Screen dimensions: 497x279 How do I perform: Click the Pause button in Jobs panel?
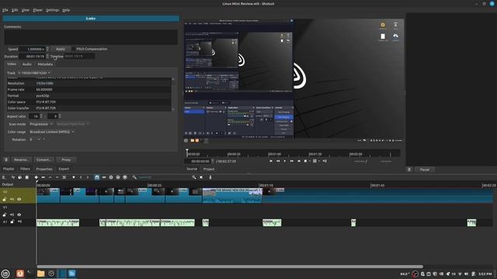(425, 170)
